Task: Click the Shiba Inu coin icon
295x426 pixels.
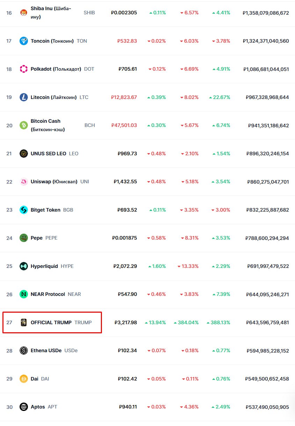Action: click(24, 13)
